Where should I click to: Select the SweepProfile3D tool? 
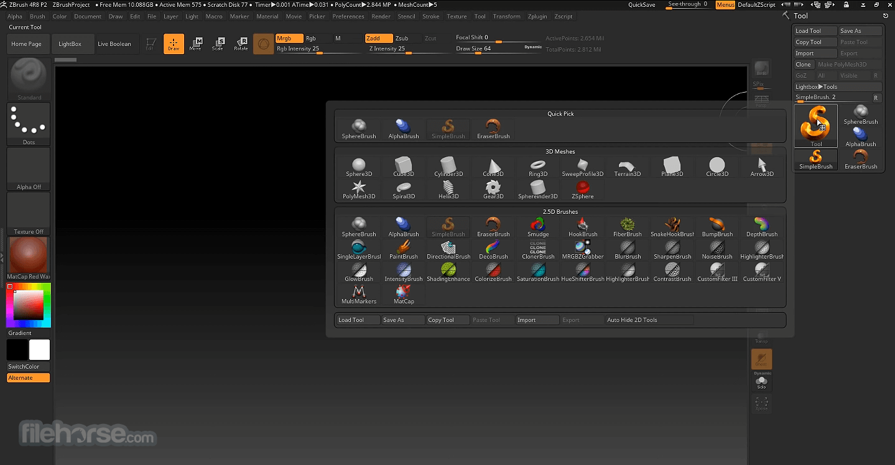tap(583, 167)
